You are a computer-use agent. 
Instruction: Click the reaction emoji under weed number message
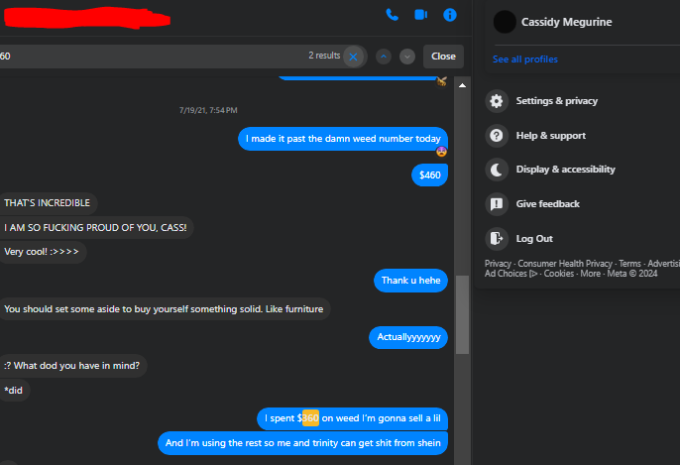pyautogui.click(x=441, y=152)
